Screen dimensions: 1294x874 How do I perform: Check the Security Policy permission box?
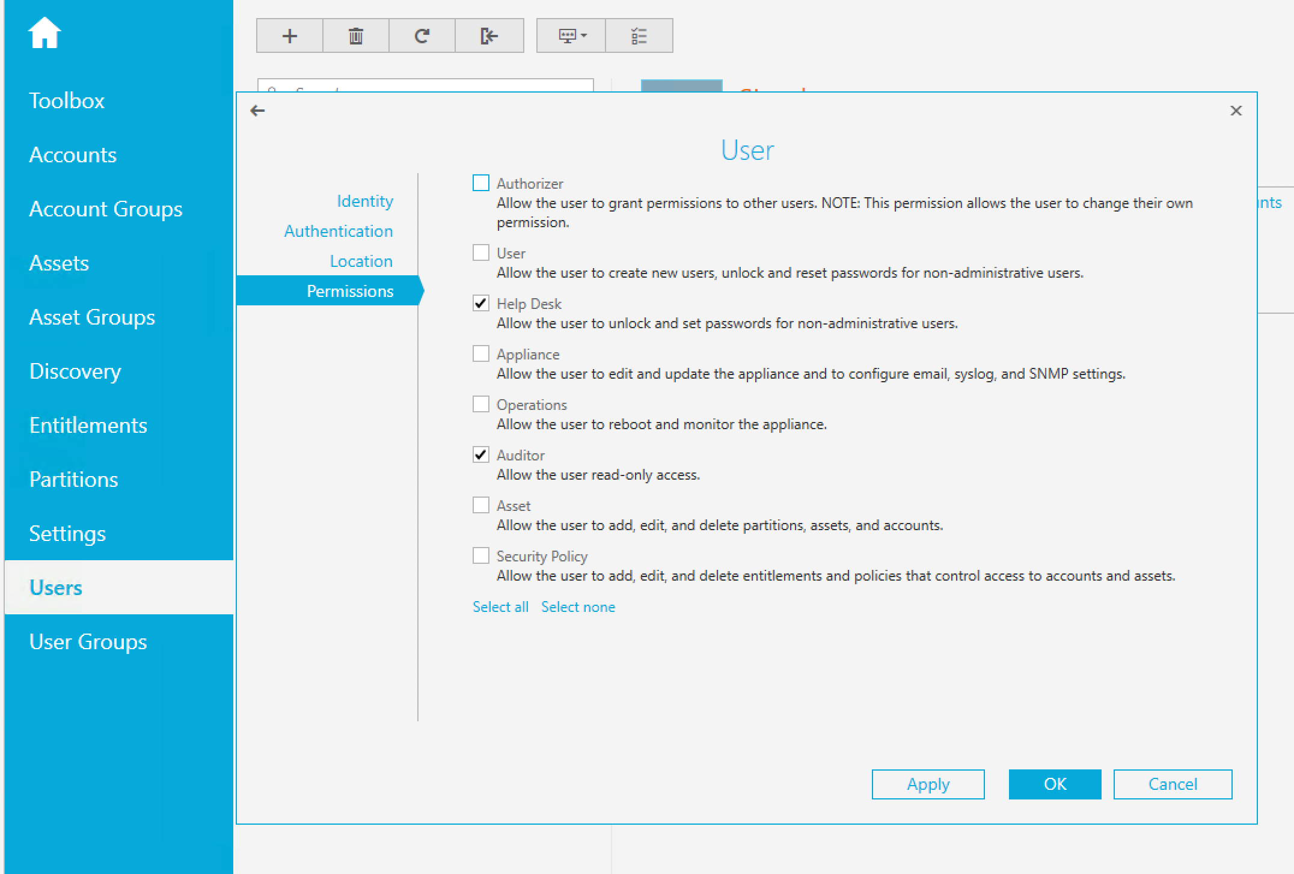pyautogui.click(x=481, y=555)
